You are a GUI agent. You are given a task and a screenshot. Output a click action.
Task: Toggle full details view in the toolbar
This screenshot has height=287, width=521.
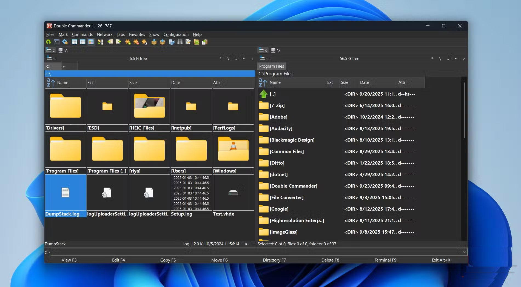click(x=82, y=42)
